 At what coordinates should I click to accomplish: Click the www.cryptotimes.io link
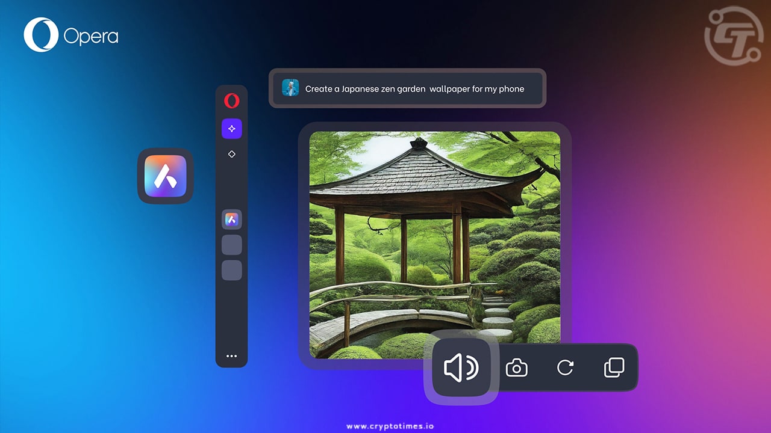pos(390,426)
